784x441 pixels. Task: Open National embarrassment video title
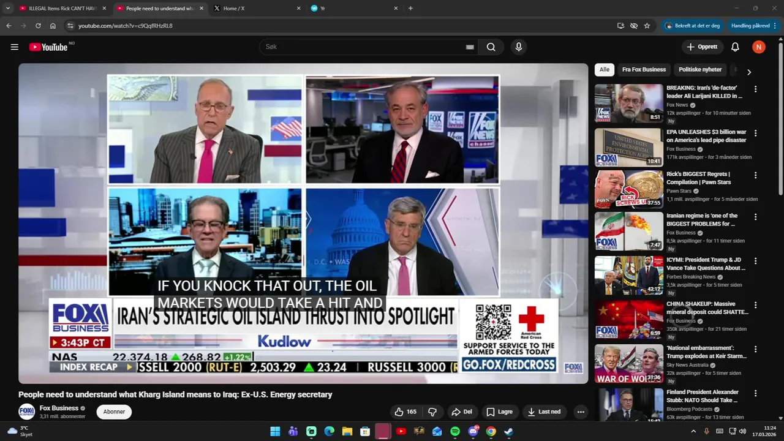(x=706, y=352)
